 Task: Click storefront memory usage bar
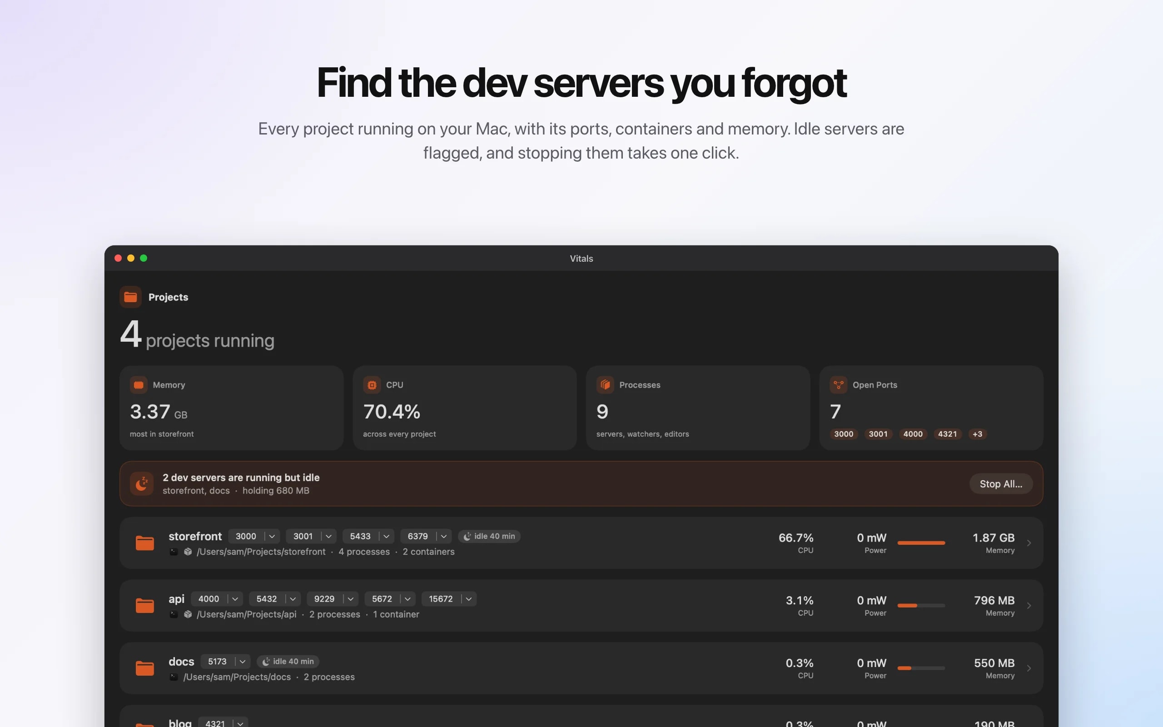coord(921,543)
